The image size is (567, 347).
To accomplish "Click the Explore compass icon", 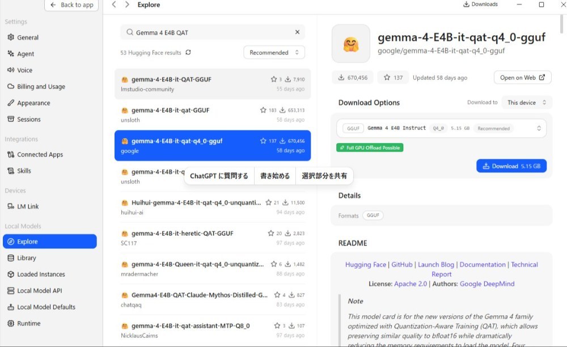I will click(x=10, y=242).
